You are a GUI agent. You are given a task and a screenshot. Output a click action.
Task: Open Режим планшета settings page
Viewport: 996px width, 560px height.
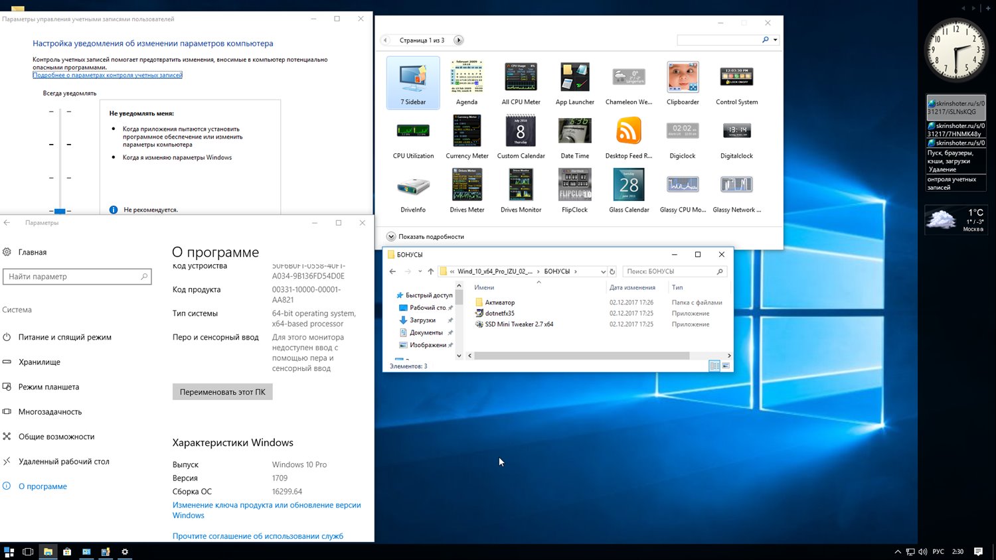[x=41, y=387]
